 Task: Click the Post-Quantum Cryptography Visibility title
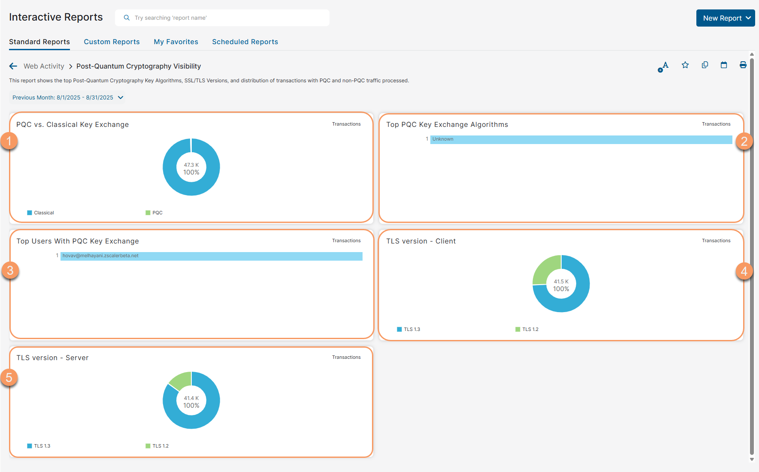tap(139, 66)
